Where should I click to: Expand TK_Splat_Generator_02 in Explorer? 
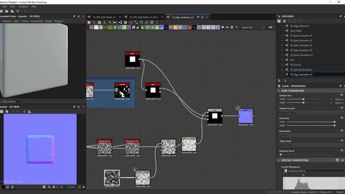(282, 40)
